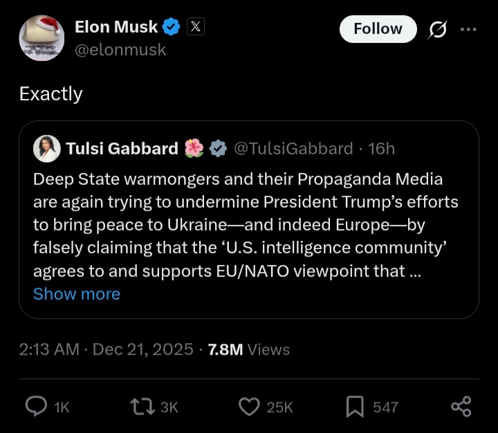Click the blue verified badge by Elon Musk
Viewport: 498px width, 433px height.
pyautogui.click(x=172, y=27)
